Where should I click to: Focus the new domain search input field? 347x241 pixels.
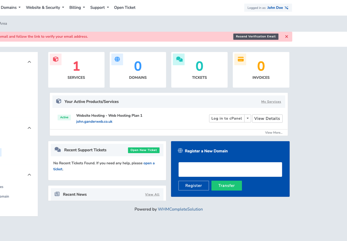pyautogui.click(x=230, y=169)
